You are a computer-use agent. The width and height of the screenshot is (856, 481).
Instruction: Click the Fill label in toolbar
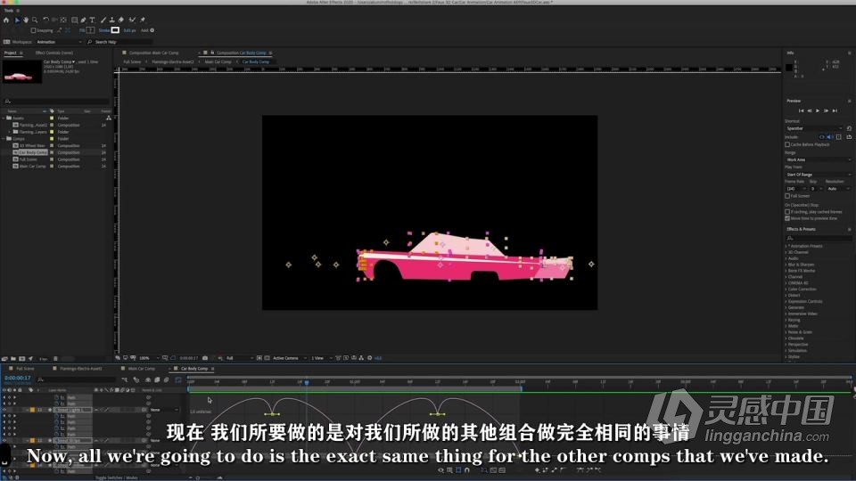[x=82, y=30]
